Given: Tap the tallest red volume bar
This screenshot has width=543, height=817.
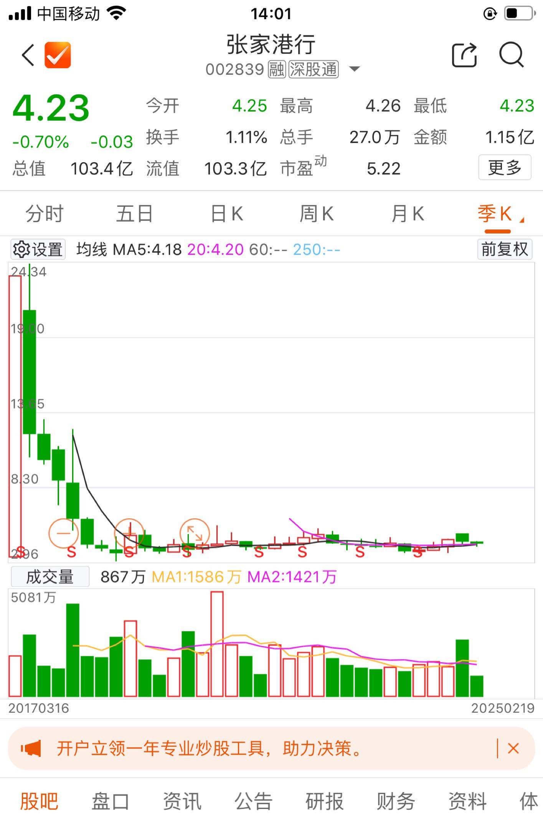Looking at the screenshot, I should click(217, 644).
